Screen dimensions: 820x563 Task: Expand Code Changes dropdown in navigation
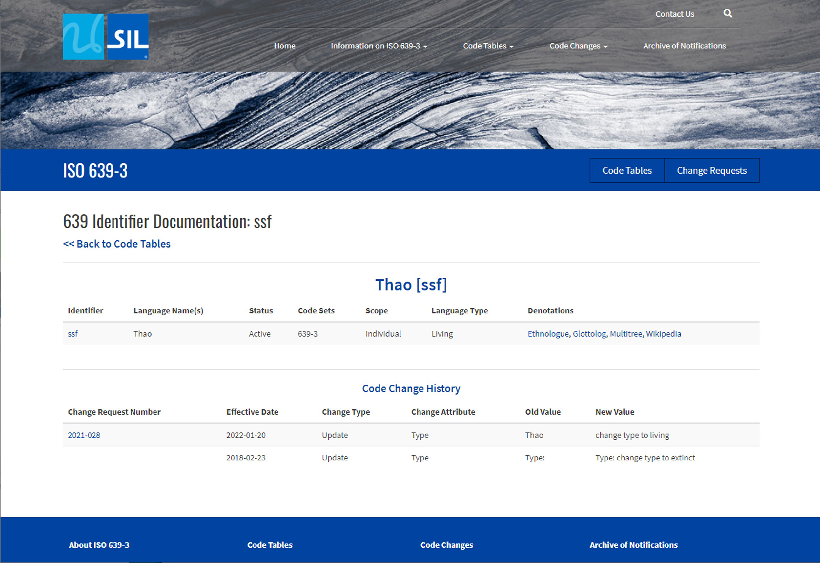tap(578, 46)
